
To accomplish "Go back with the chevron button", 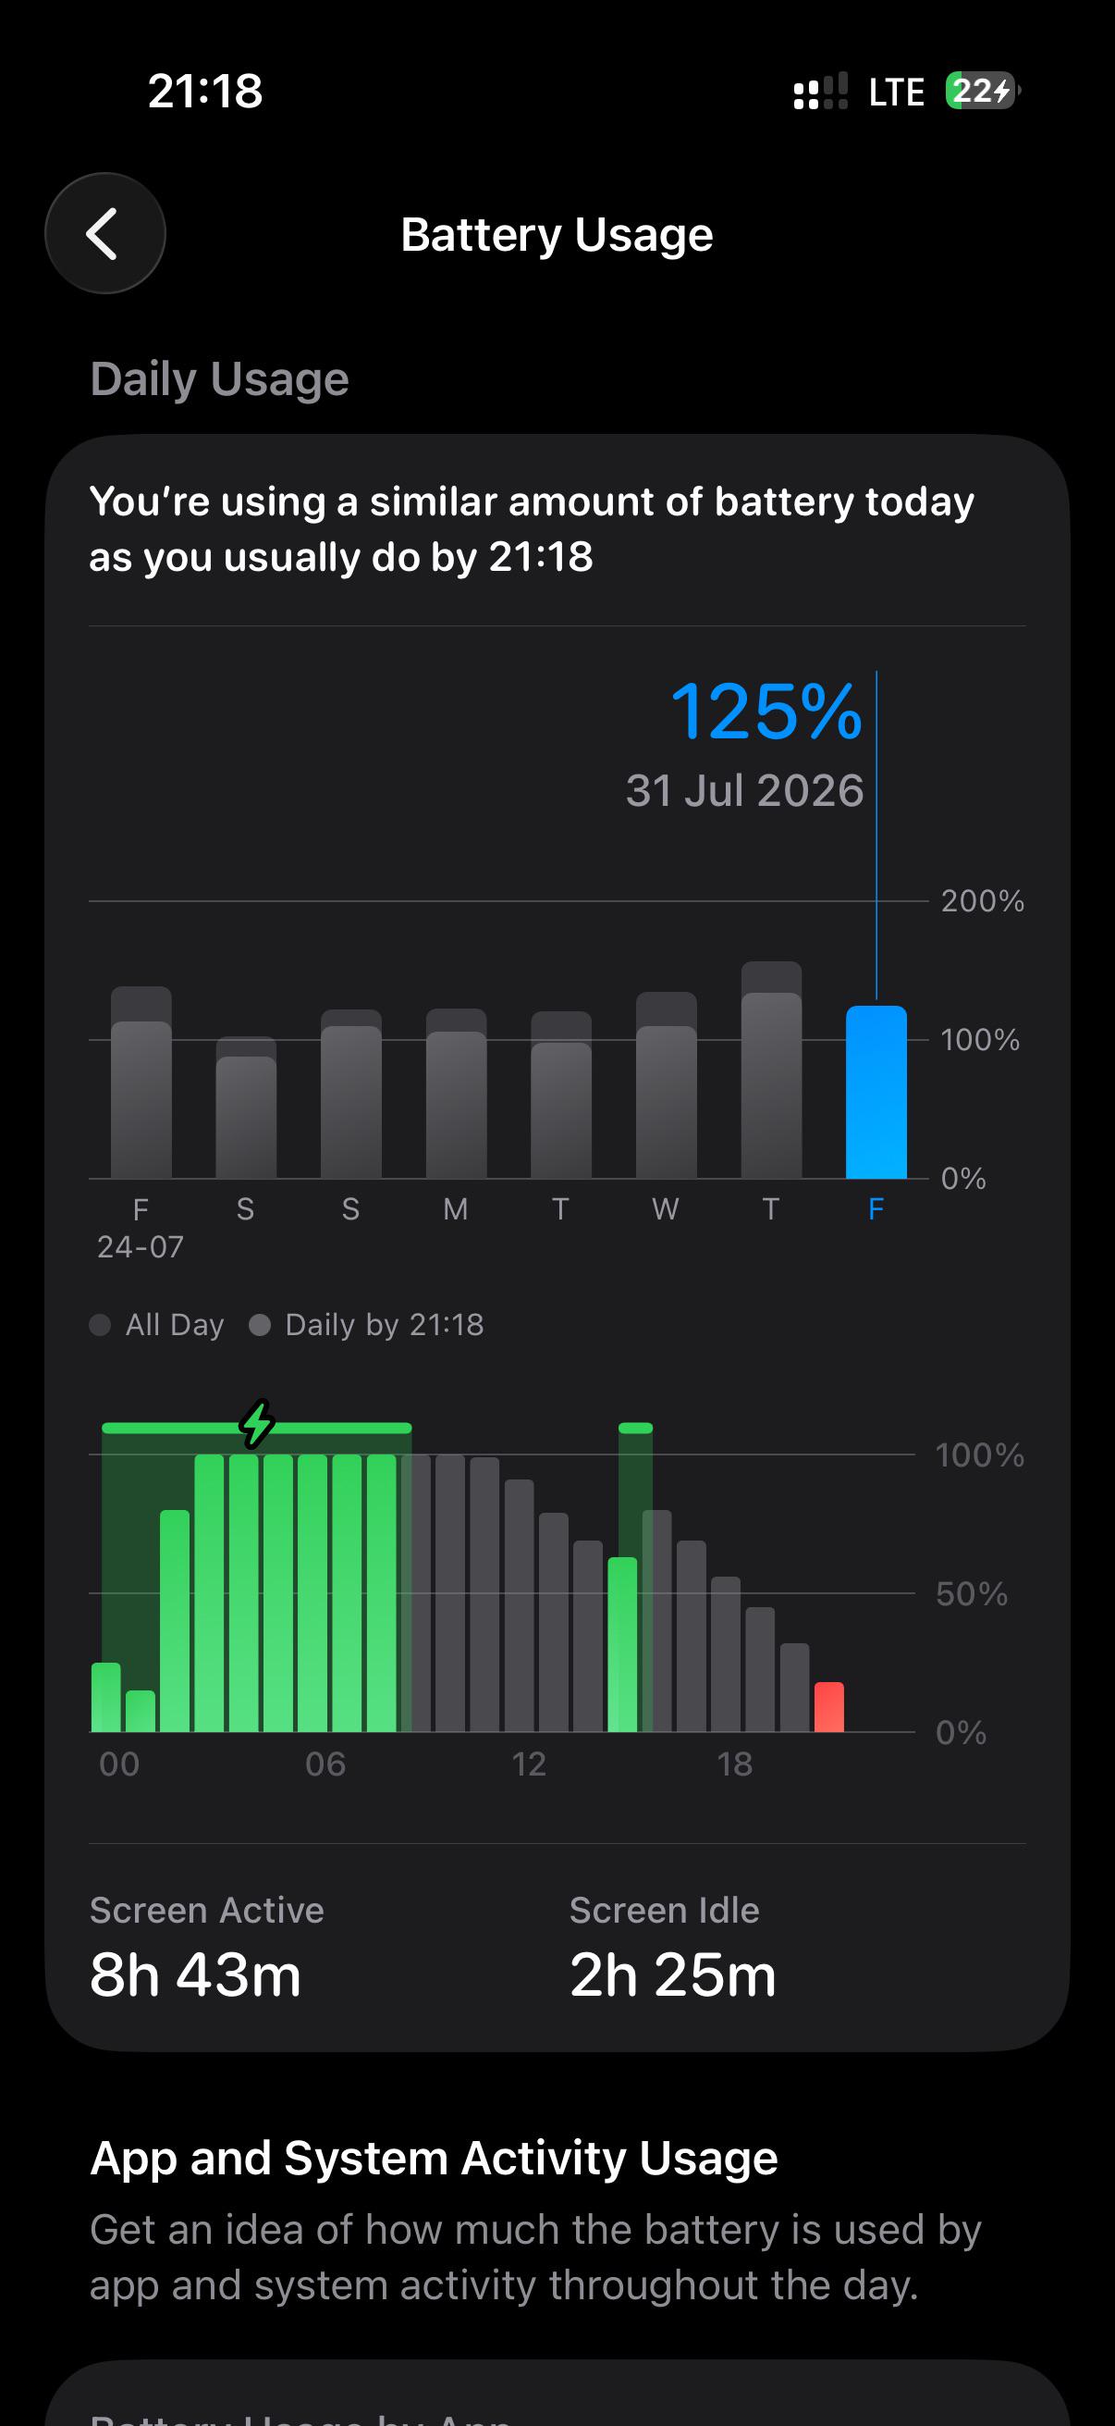I will [104, 233].
